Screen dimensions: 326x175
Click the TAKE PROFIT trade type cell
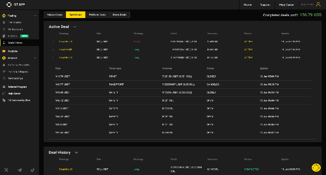pyautogui.click(x=116, y=84)
